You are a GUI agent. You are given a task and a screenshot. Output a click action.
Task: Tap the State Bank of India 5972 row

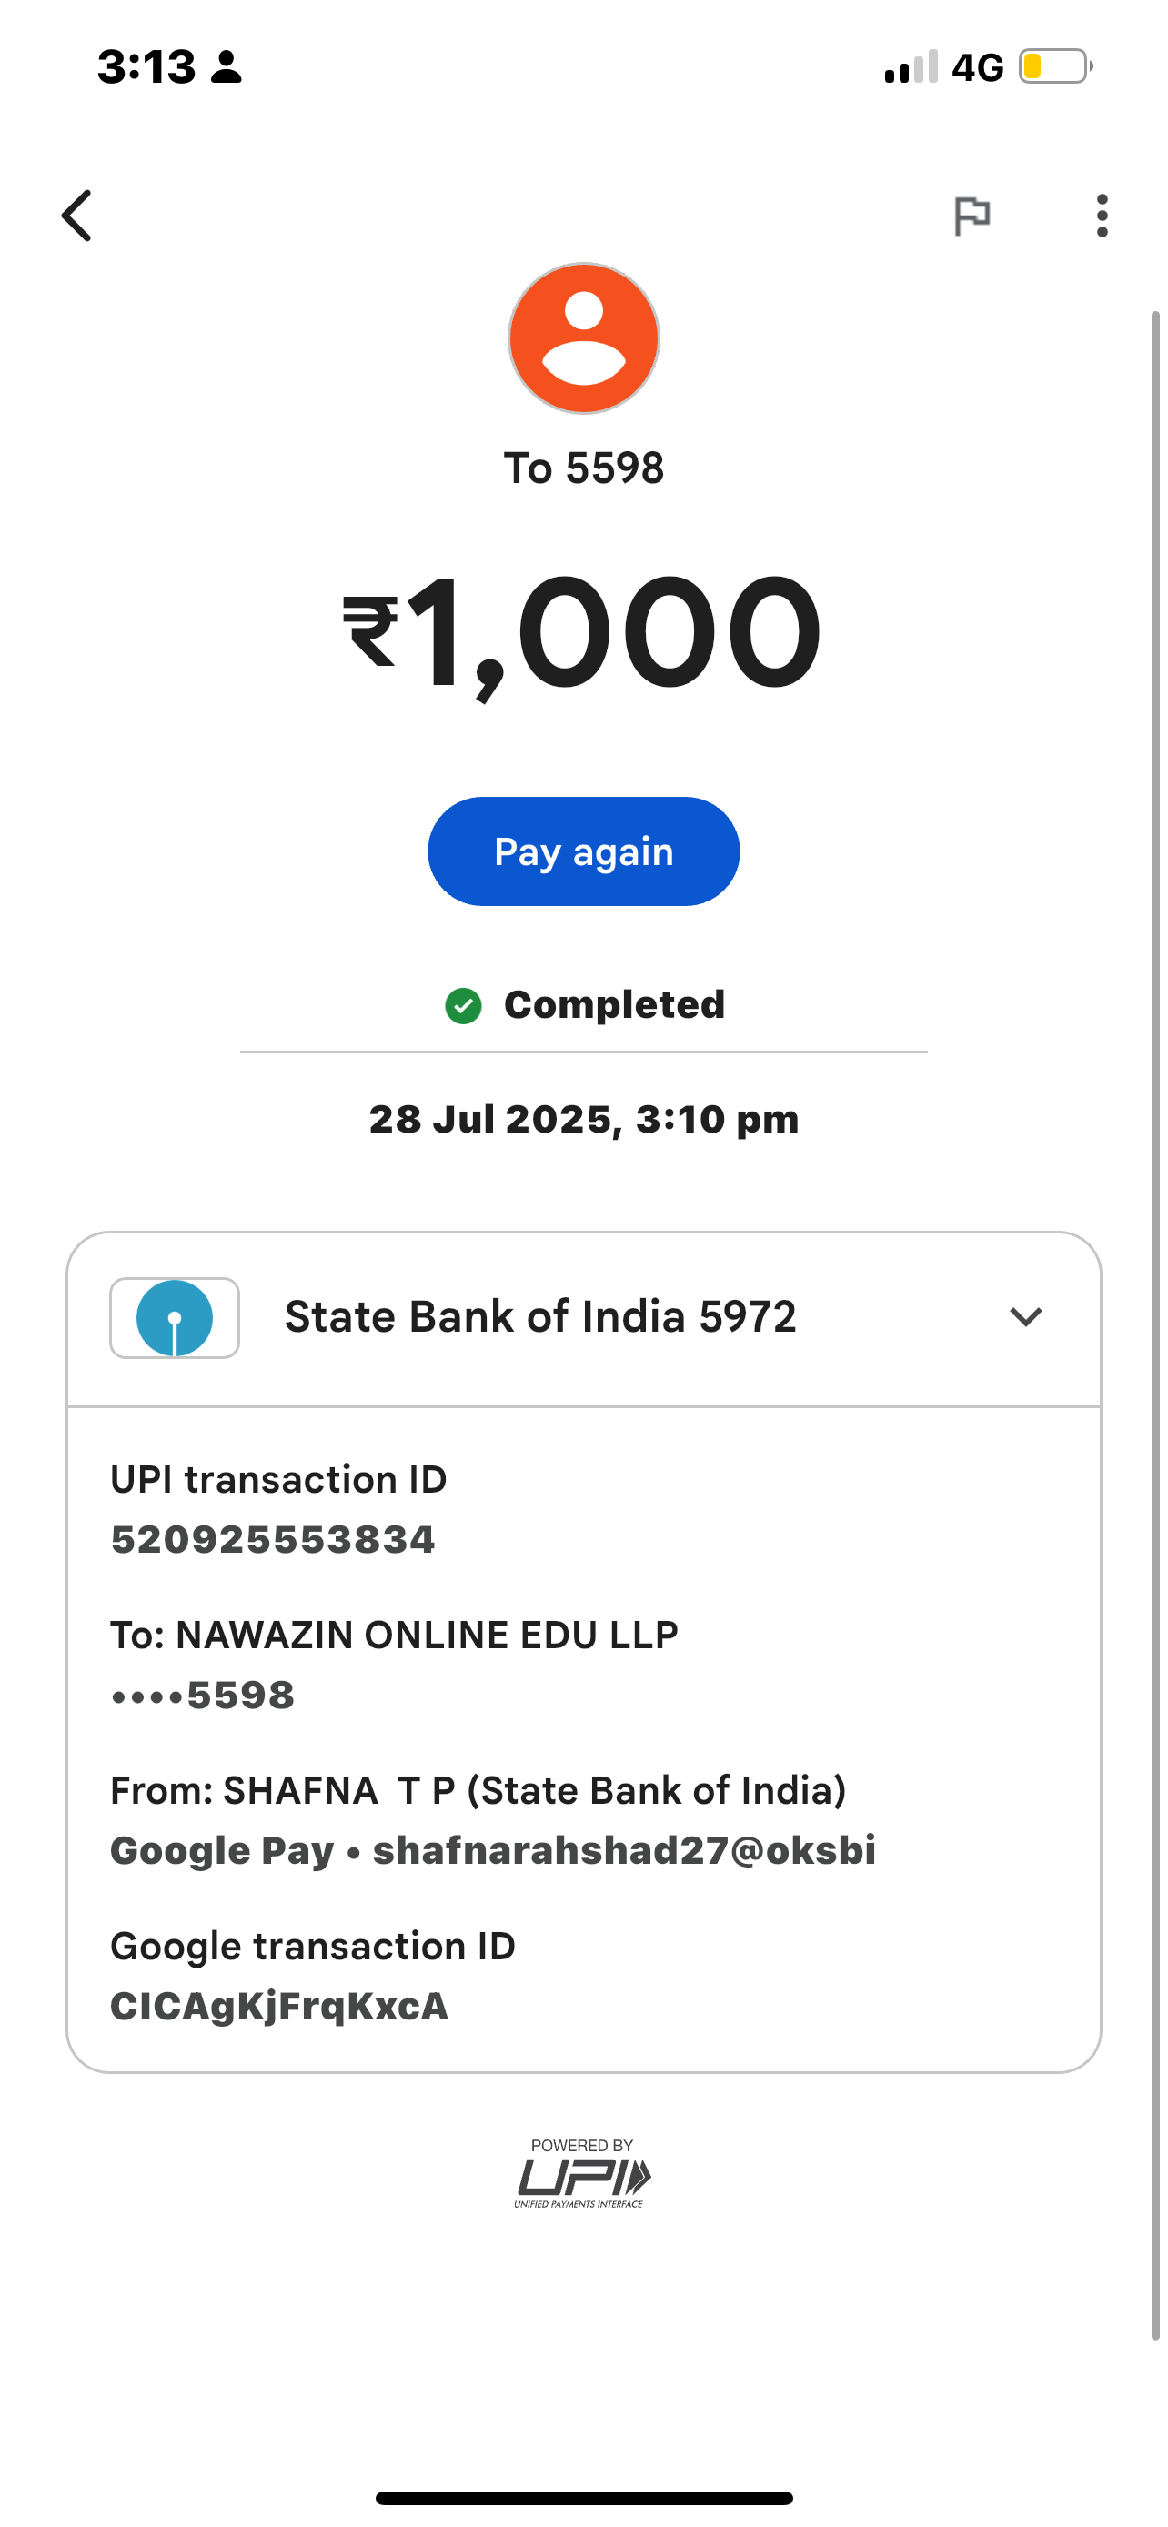point(539,1317)
